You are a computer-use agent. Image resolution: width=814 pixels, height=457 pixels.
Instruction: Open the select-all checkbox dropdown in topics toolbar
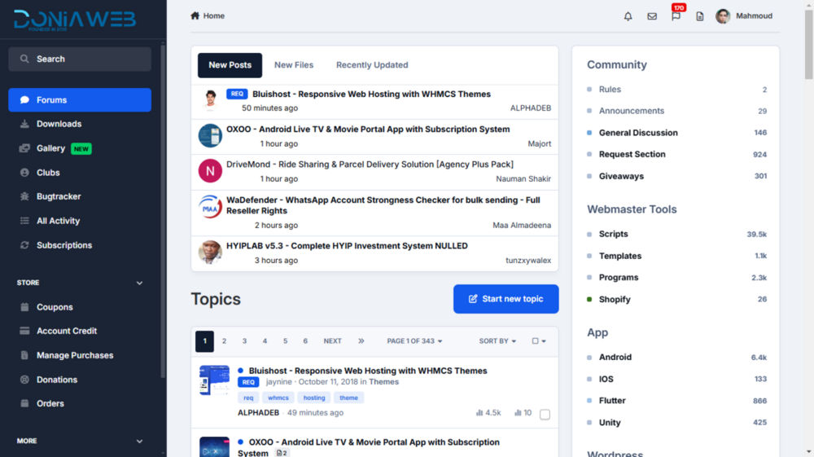(539, 341)
